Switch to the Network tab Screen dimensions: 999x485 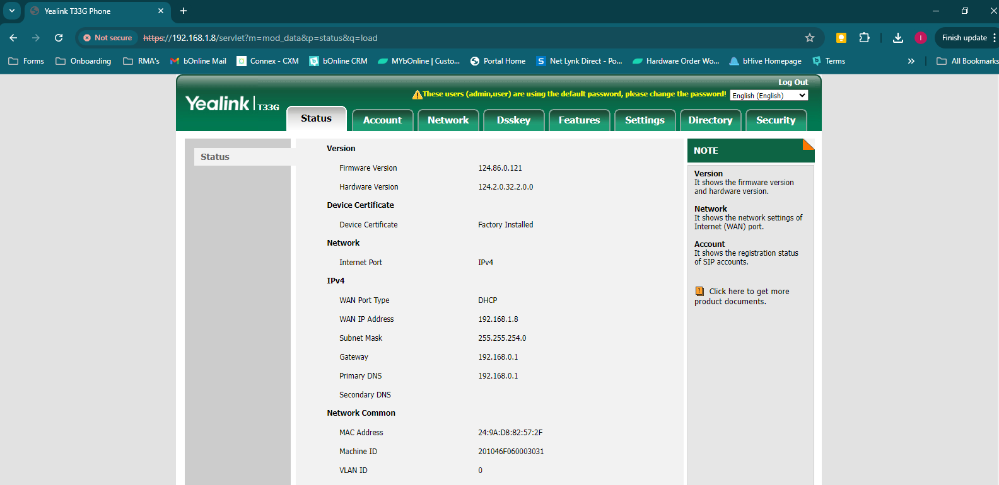pos(448,120)
